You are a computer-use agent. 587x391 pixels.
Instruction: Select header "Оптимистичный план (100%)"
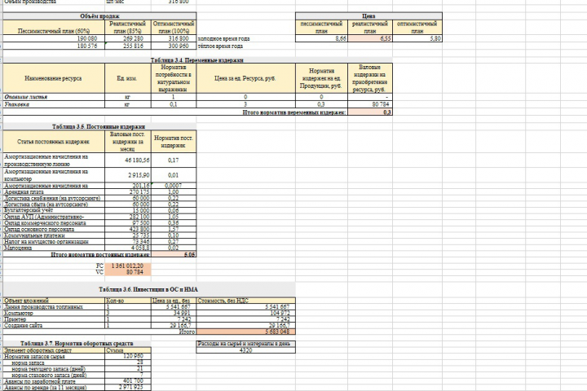(x=174, y=28)
